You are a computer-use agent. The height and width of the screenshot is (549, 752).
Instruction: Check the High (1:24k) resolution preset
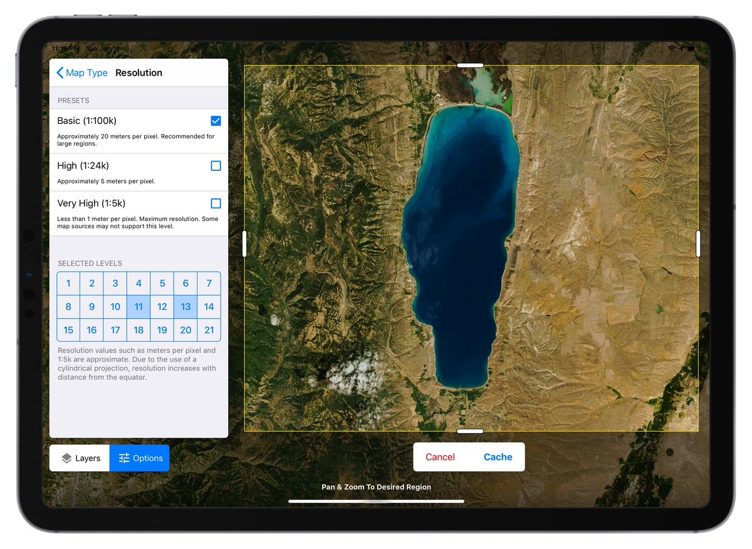click(216, 165)
